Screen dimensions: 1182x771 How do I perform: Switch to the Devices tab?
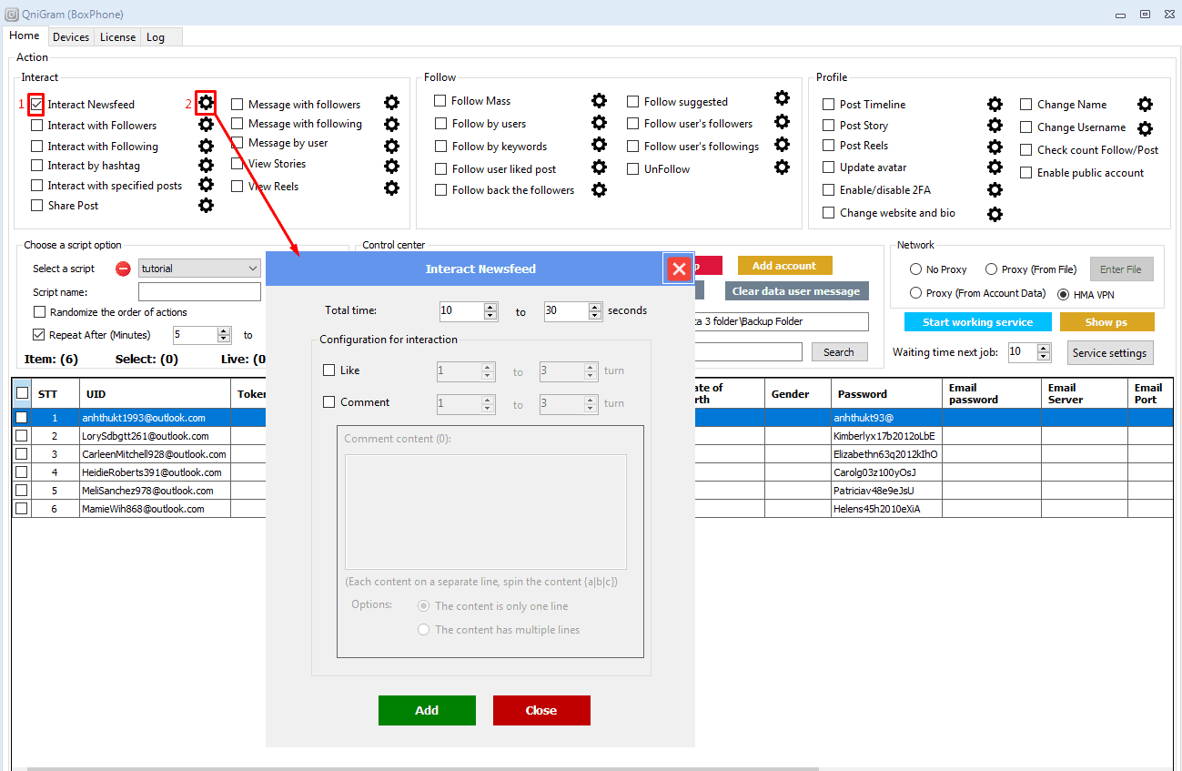71,37
